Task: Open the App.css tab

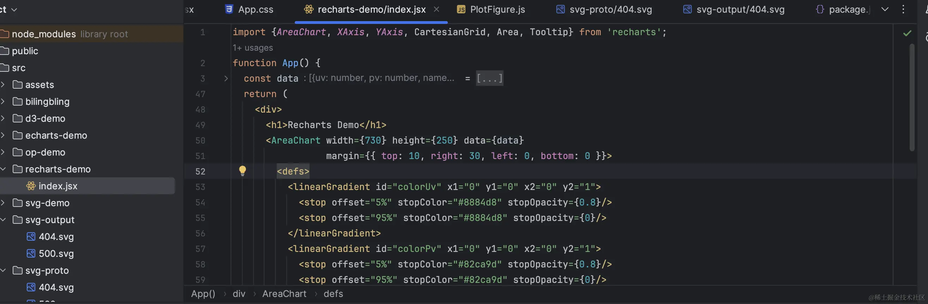Action: click(249, 9)
